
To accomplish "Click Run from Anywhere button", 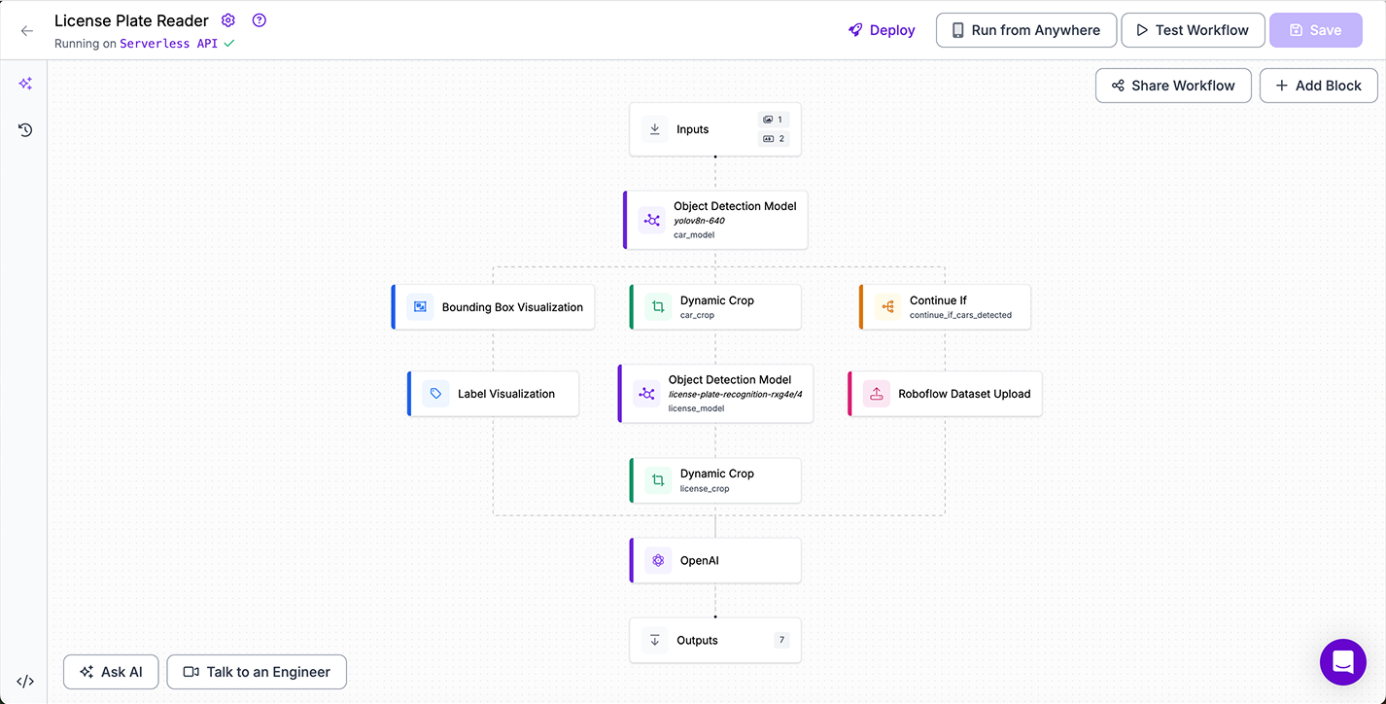I will coord(1025,30).
